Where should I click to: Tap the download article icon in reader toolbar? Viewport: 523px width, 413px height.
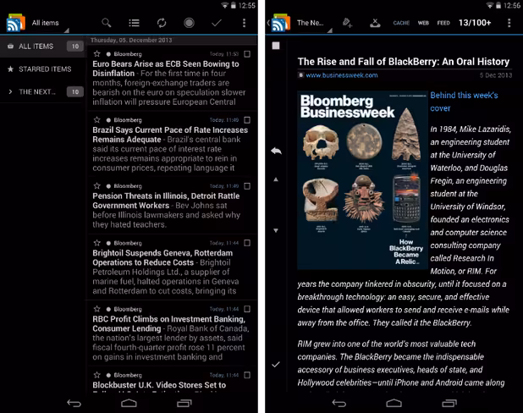[375, 23]
